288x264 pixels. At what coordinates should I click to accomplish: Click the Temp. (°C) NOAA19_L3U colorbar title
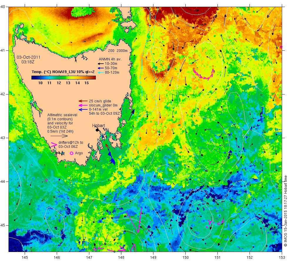point(63,72)
